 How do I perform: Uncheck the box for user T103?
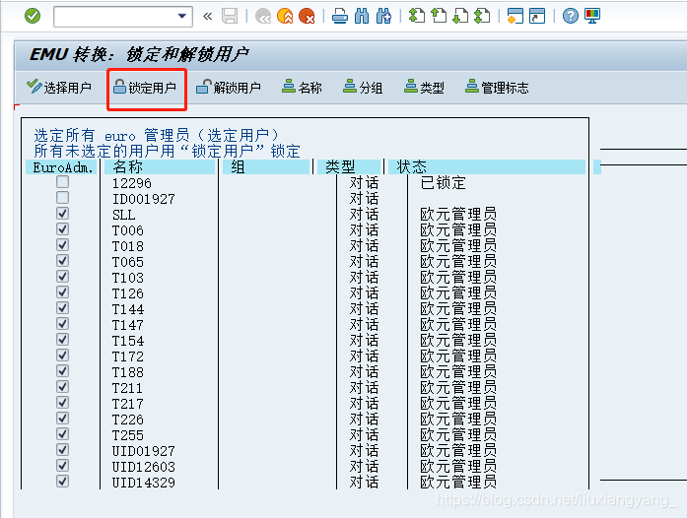coord(63,277)
